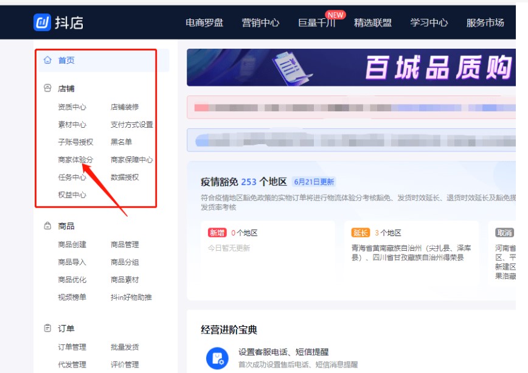Click the 延长 tag in 疫情豁免 card
The width and height of the screenshot is (528, 373).
click(x=361, y=232)
